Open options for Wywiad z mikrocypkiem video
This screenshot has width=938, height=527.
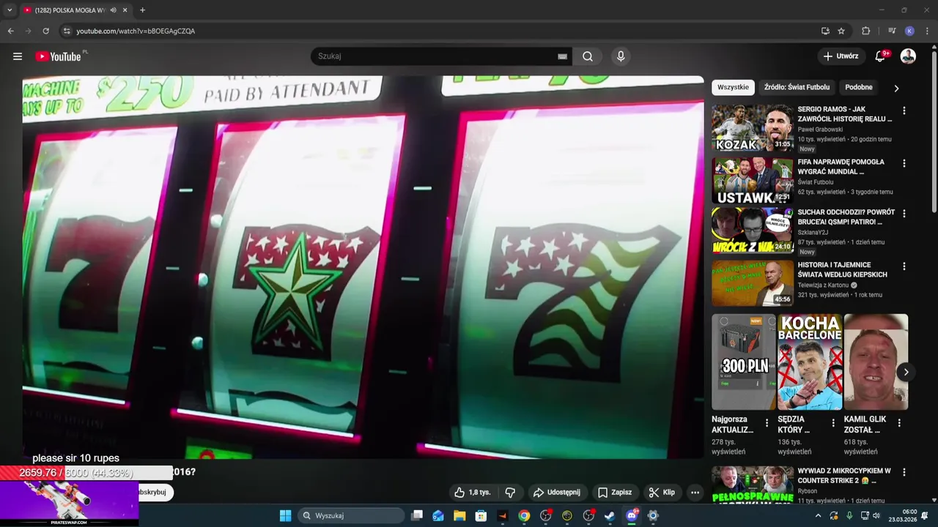click(x=904, y=472)
